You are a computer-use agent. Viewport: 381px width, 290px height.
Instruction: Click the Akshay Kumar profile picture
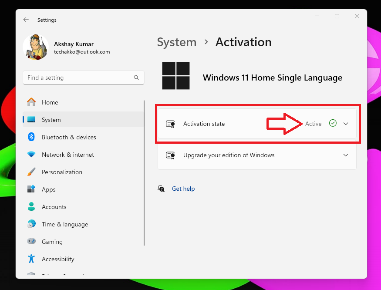(x=35, y=47)
